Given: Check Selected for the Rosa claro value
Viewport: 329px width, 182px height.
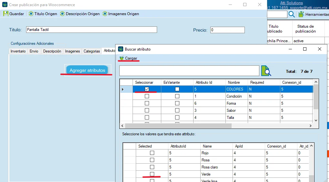Looking at the screenshot, I should click(152, 167).
